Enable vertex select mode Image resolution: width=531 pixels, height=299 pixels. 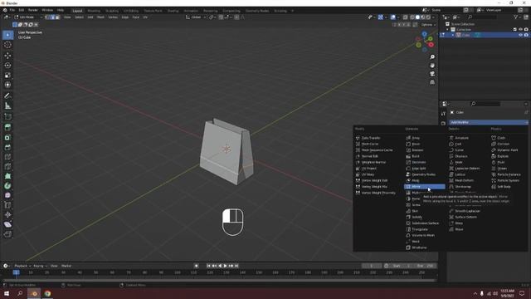click(47, 17)
